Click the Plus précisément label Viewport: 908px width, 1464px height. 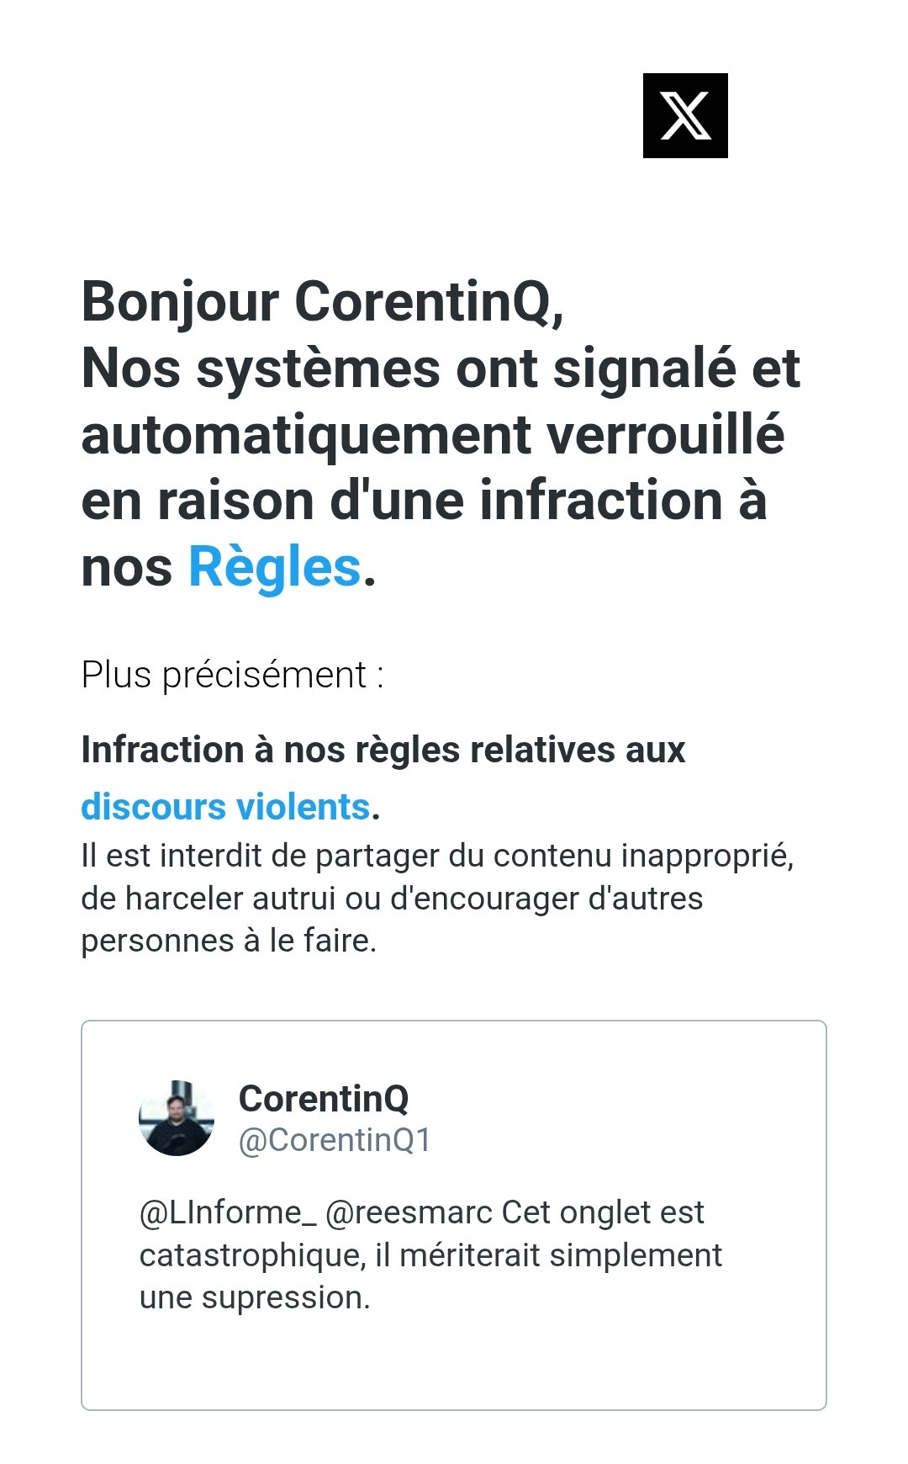(x=232, y=675)
